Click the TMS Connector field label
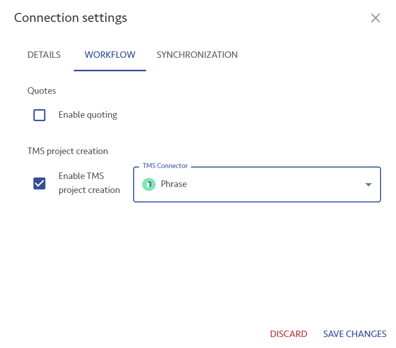The image size is (396, 348). pos(165,166)
